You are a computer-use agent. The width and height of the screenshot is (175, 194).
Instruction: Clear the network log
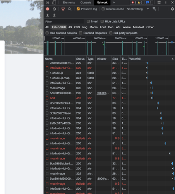click(54, 9)
